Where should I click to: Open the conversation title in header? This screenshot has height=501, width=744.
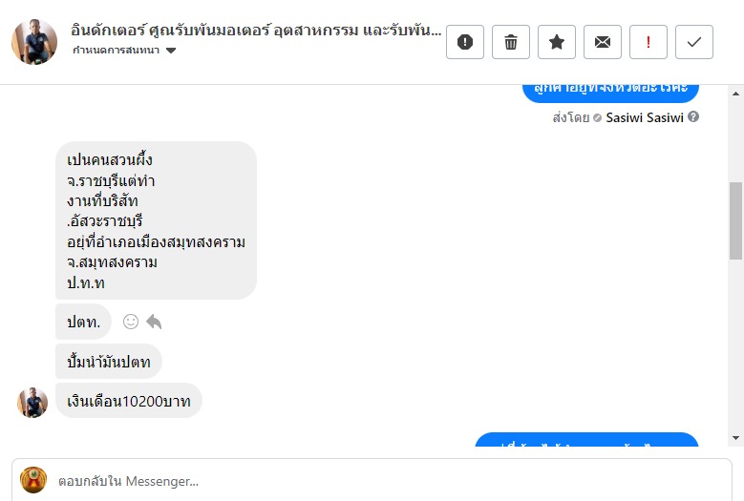(x=256, y=30)
